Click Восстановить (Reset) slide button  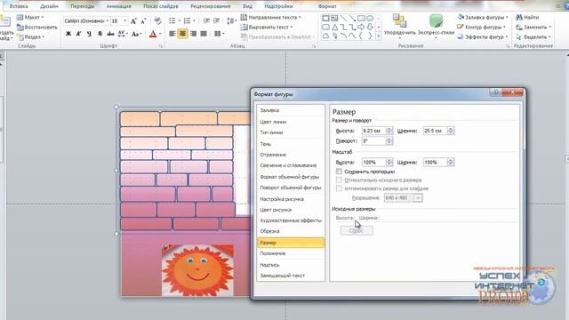[x=37, y=27]
